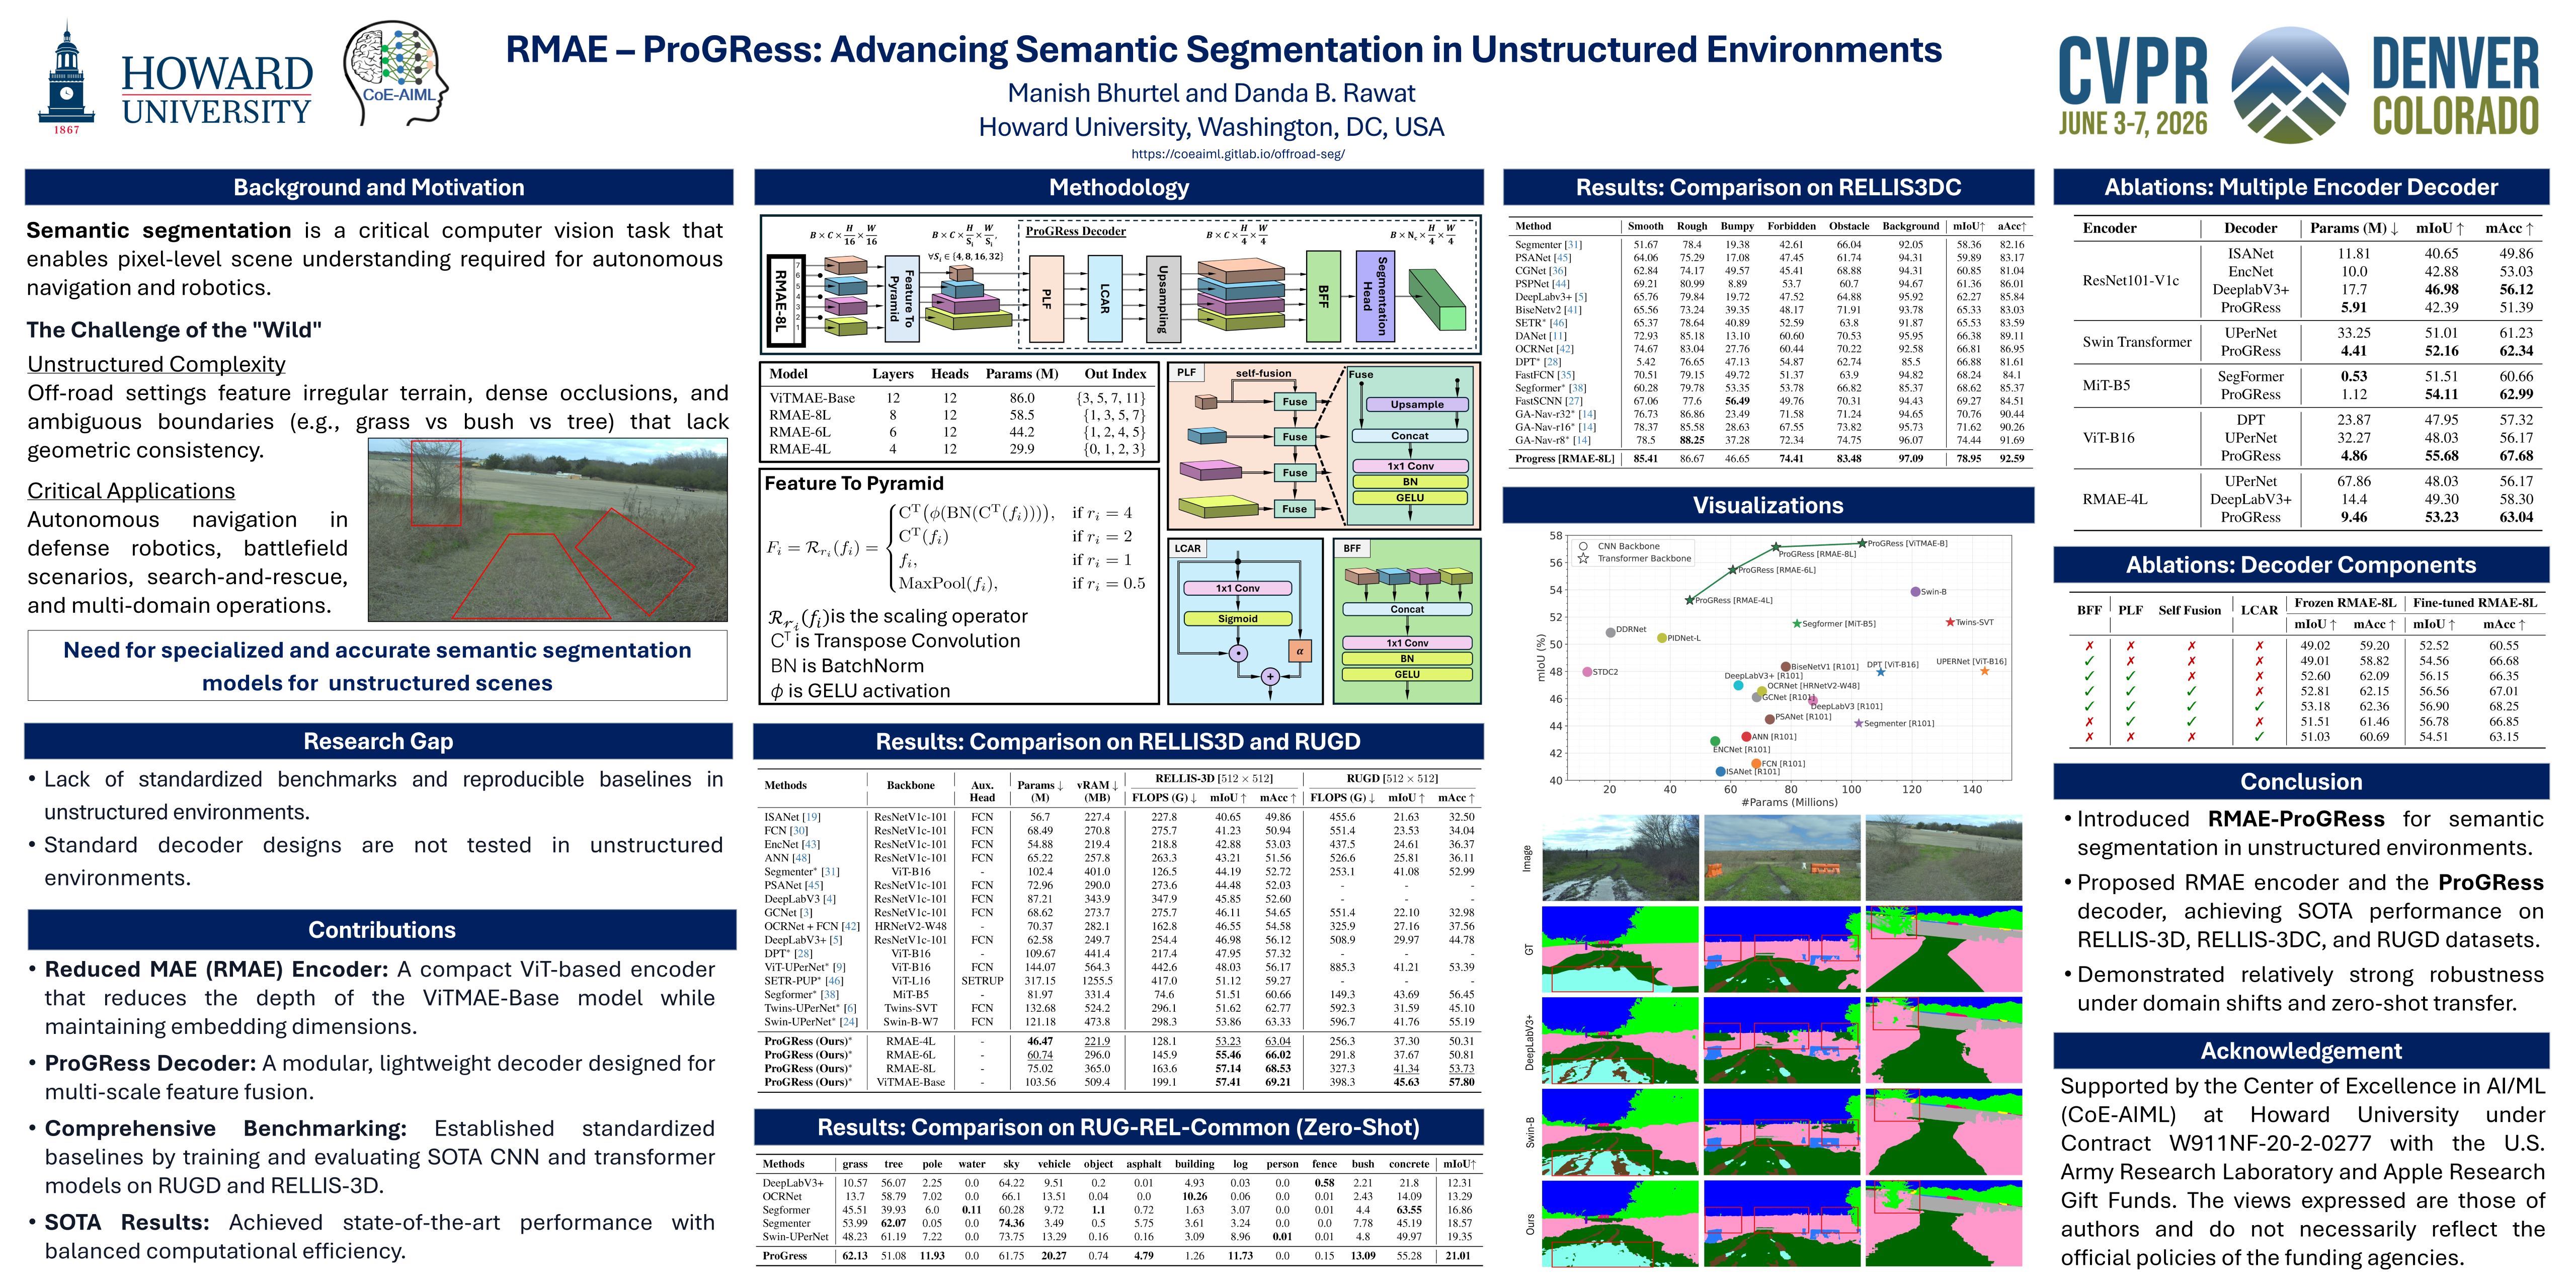Click the purple Swin-B scatter point
2576x1288 pixels.
pyautogui.click(x=1915, y=592)
